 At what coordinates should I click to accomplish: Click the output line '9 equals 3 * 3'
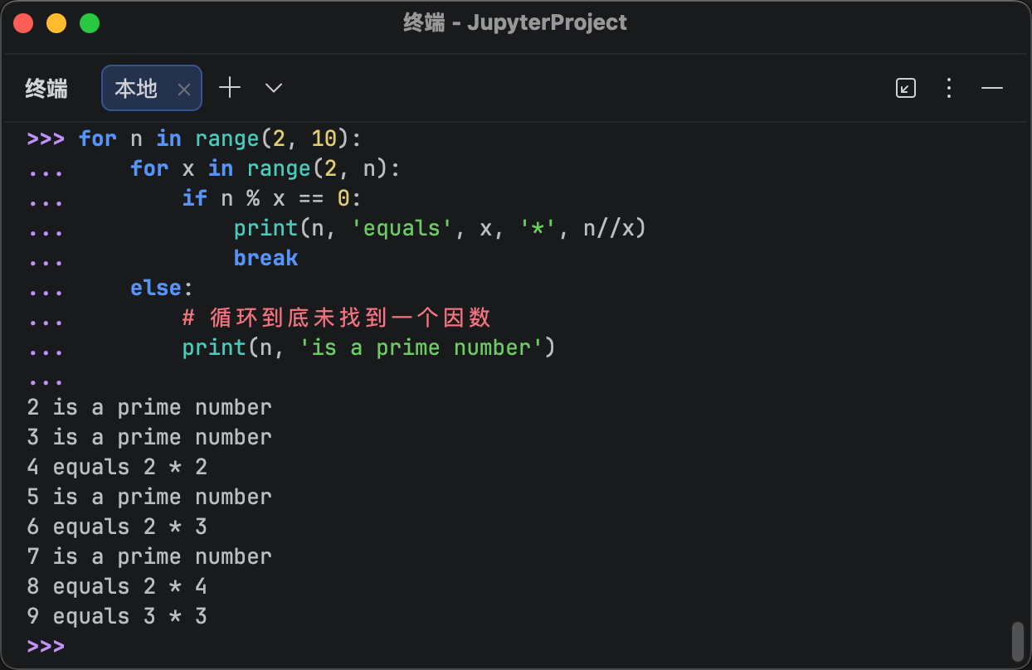(x=117, y=616)
